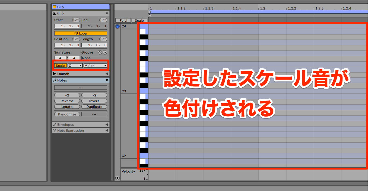Set loop Position with its Set button
Viewport: 368px width, 191px height.
pos(76,39)
